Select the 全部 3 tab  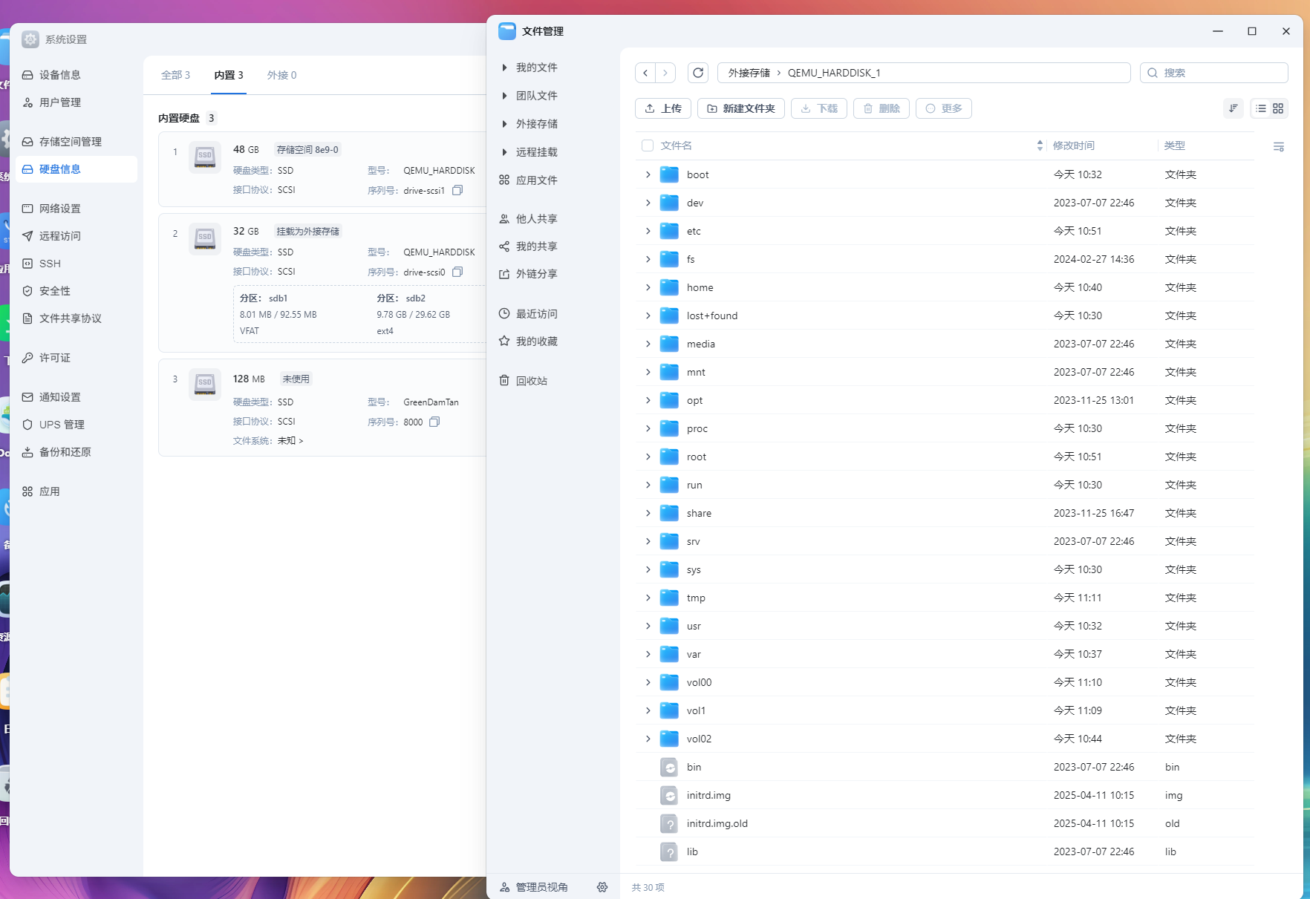tap(175, 75)
